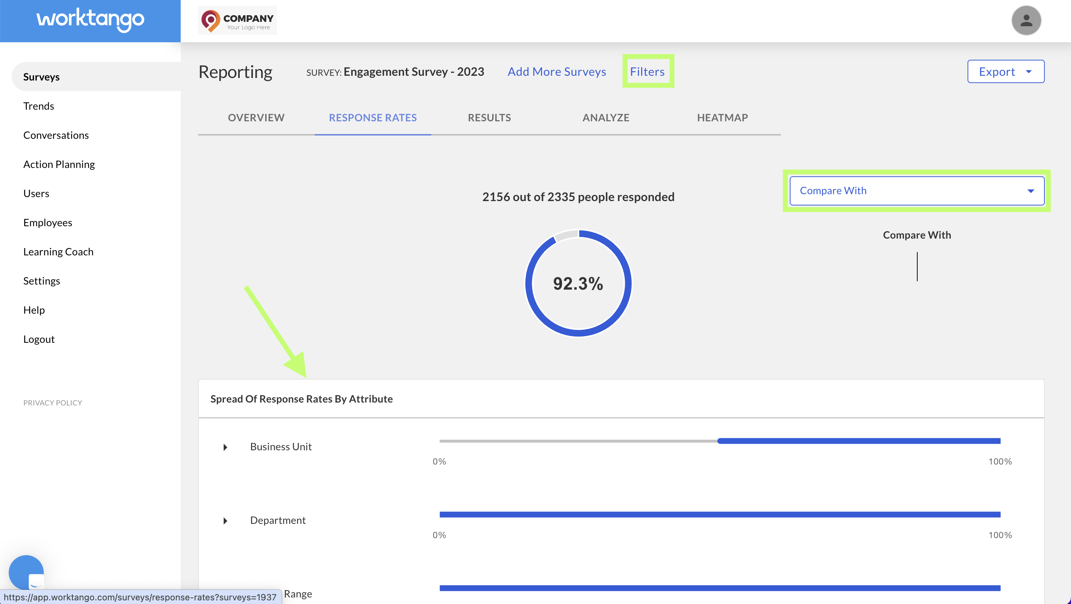Open the Filters link
1071x604 pixels.
647,71
